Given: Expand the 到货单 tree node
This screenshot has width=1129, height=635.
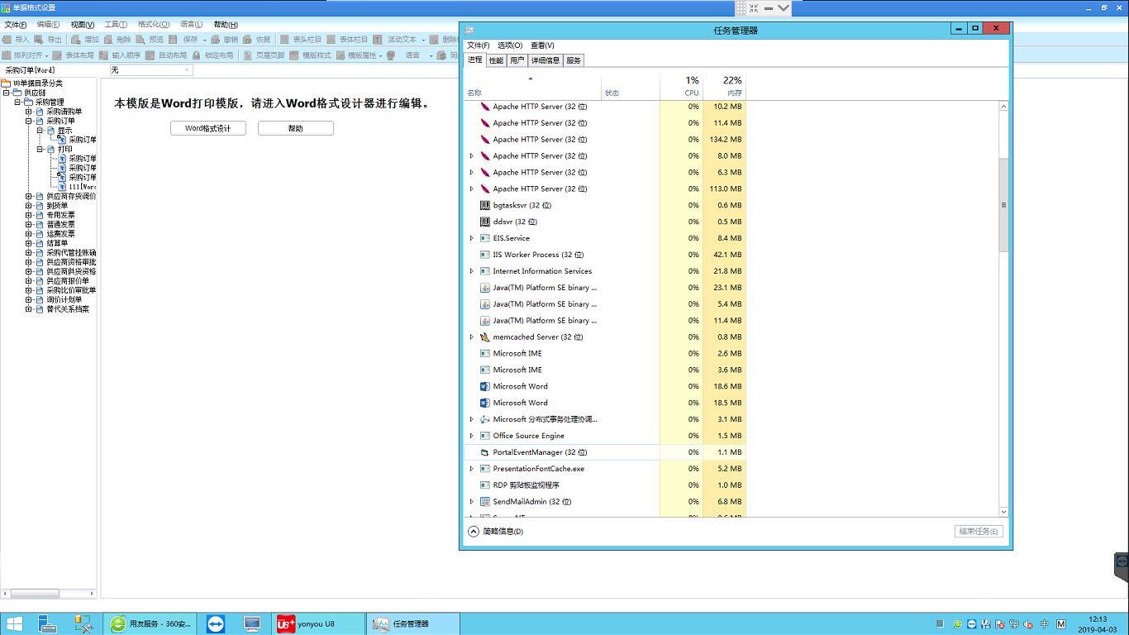Looking at the screenshot, I should coord(28,206).
